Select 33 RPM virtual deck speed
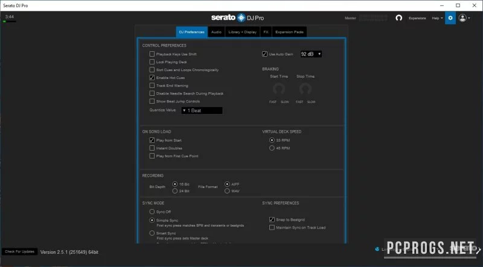The height and width of the screenshot is (267, 483). pos(272,140)
